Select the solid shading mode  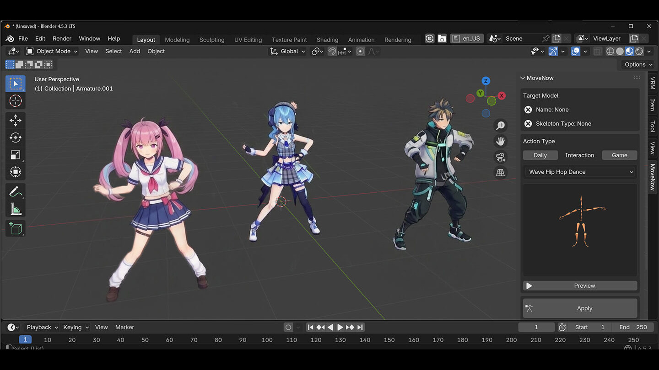[x=620, y=51]
